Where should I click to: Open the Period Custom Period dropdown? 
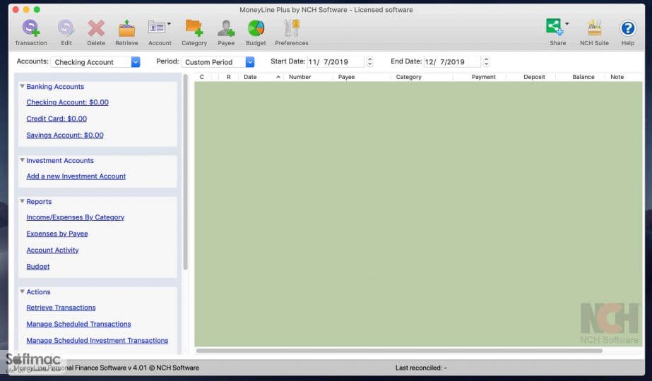click(x=218, y=62)
